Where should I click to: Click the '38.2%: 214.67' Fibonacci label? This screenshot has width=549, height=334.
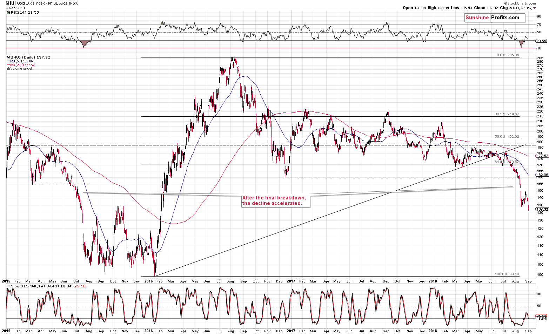coord(507,114)
